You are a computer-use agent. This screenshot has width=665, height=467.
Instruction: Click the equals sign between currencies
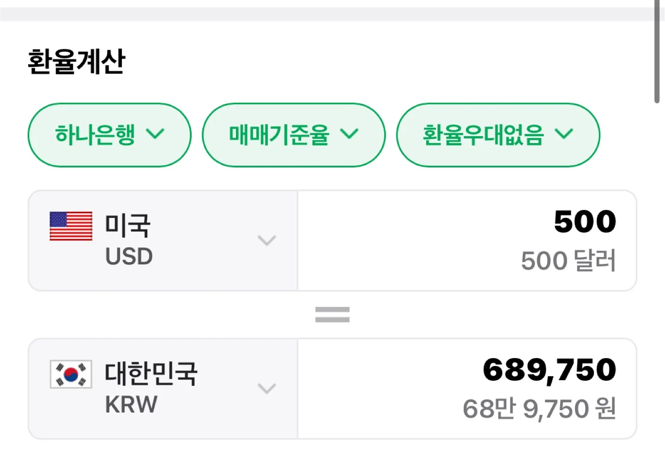[x=332, y=315]
